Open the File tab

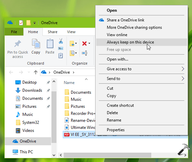click(14, 32)
